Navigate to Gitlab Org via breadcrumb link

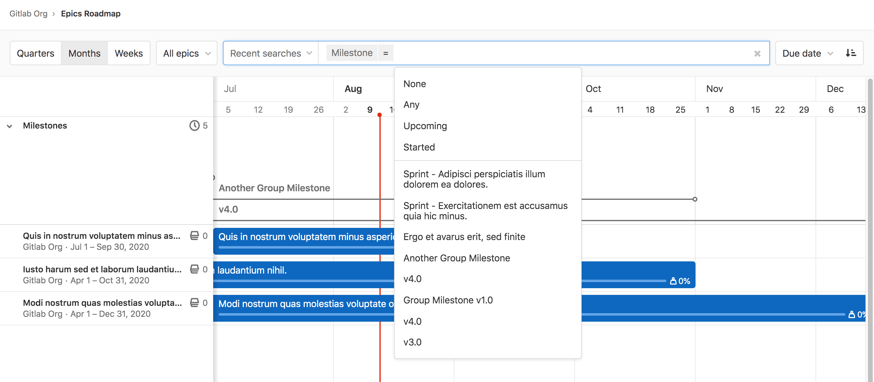[29, 14]
